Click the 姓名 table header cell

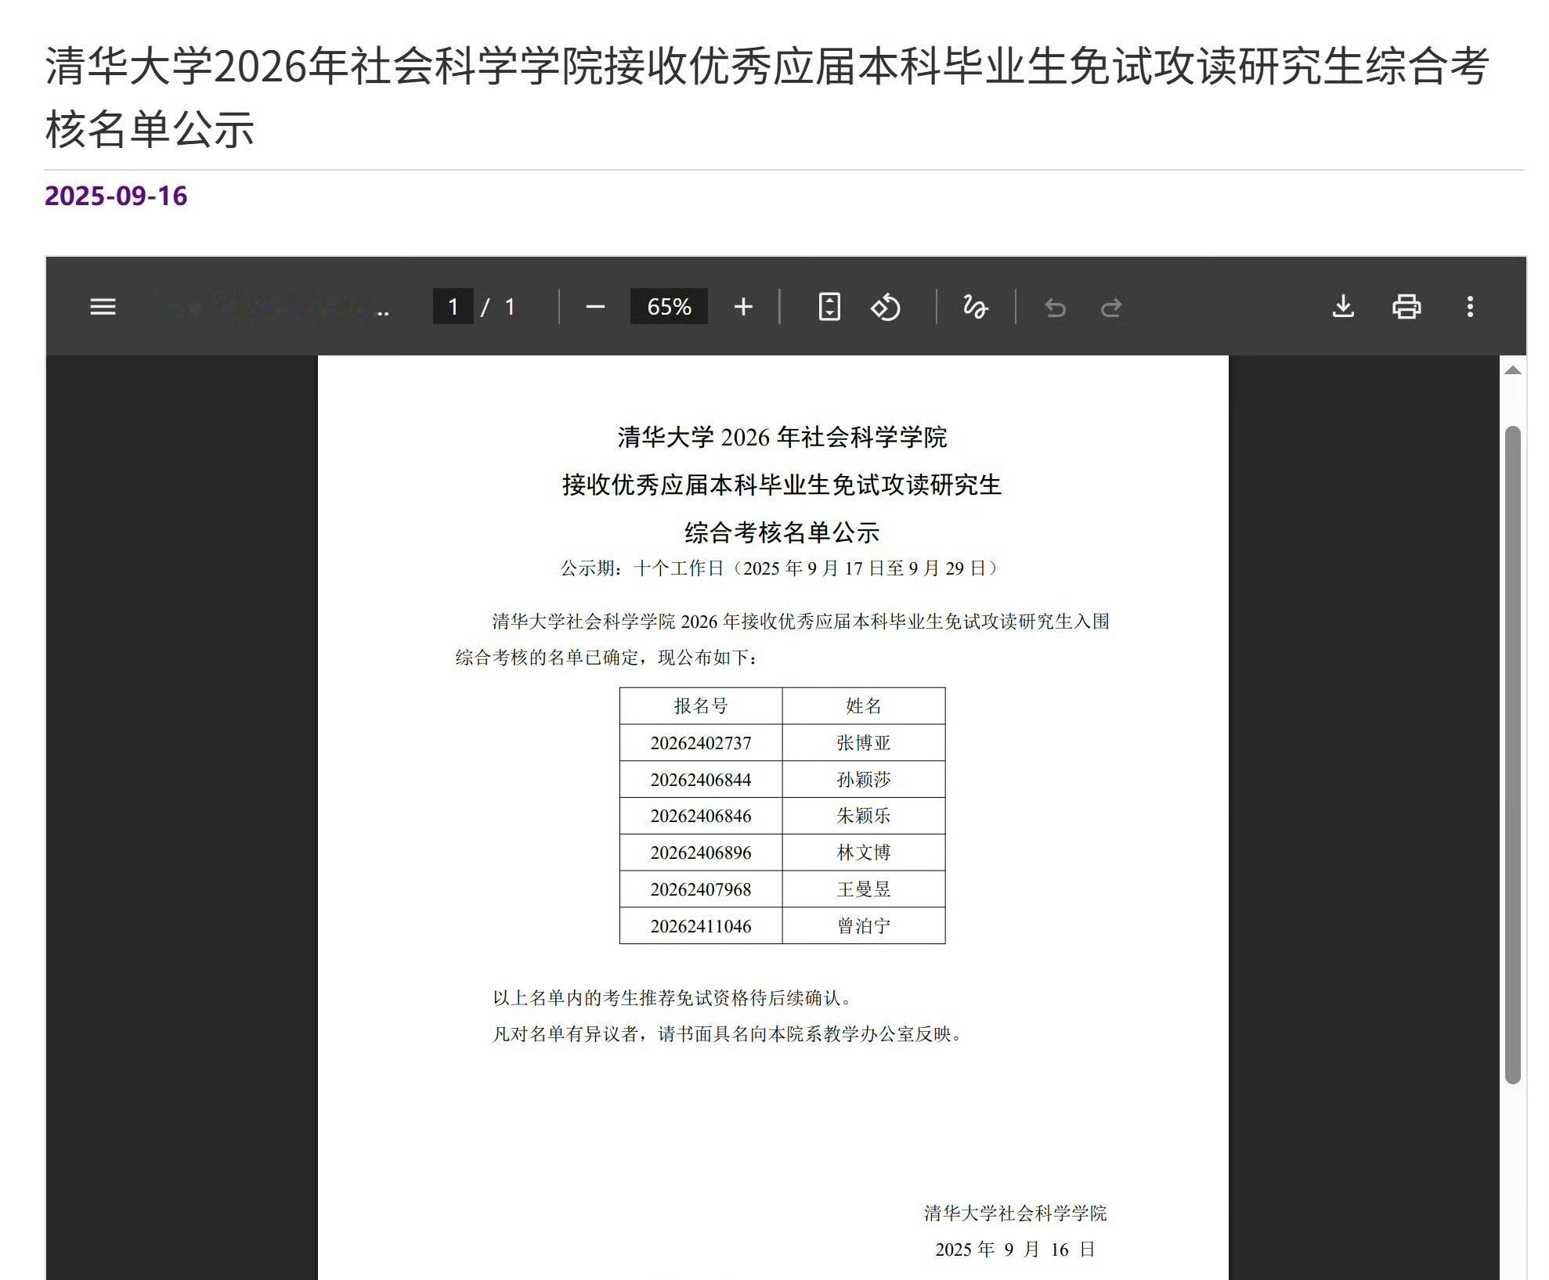864,706
